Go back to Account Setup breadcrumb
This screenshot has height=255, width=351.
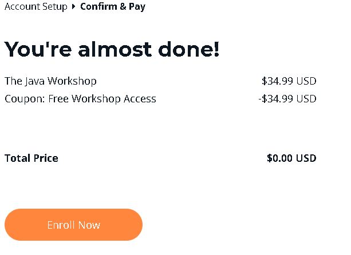tap(36, 7)
